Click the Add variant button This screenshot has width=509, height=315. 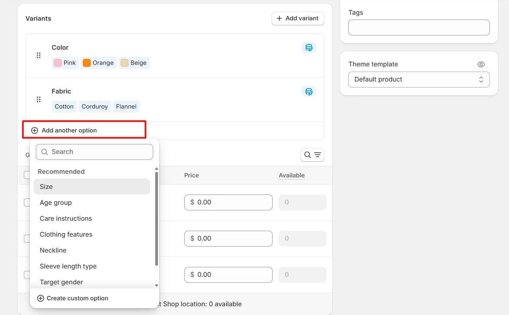(298, 18)
